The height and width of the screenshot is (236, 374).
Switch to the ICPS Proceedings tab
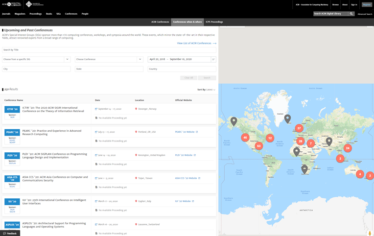pos(214,22)
